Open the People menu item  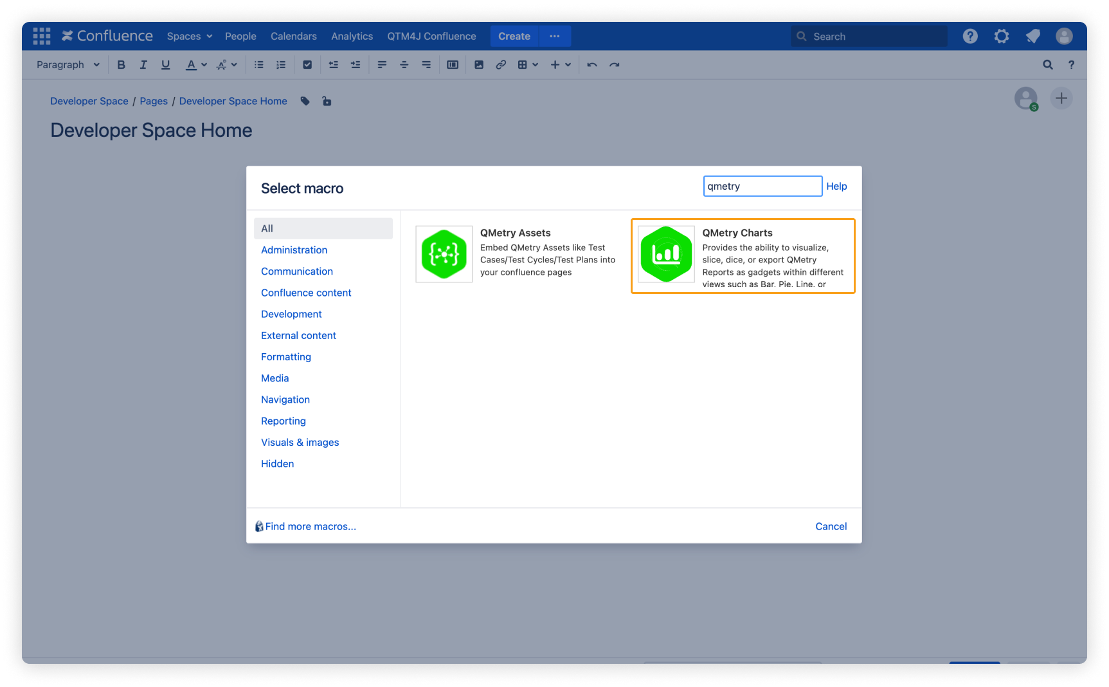pyautogui.click(x=240, y=36)
